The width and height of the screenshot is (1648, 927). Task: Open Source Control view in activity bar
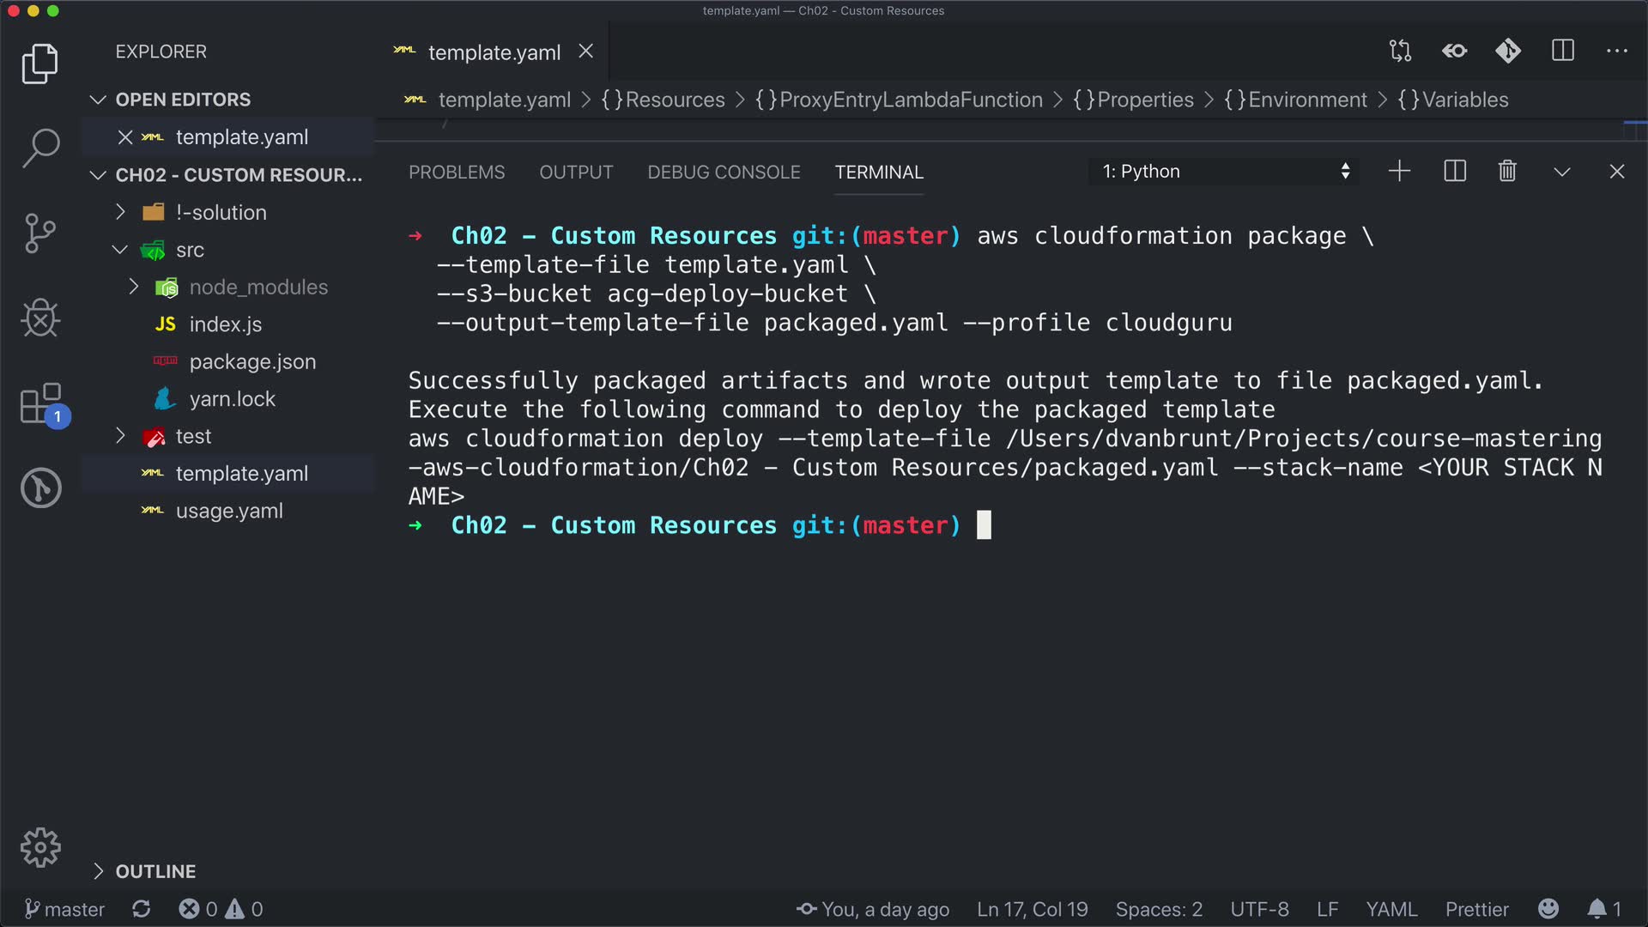(40, 233)
